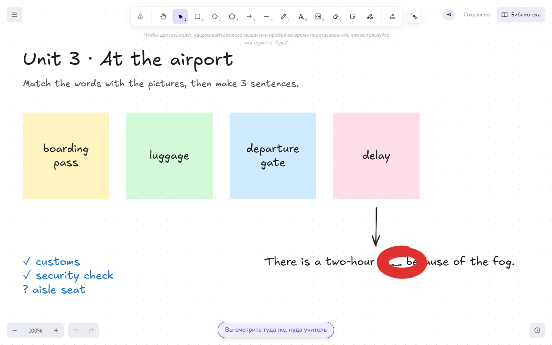The width and height of the screenshot is (552, 345).
Task: Select the Line tool
Action: point(267,16)
